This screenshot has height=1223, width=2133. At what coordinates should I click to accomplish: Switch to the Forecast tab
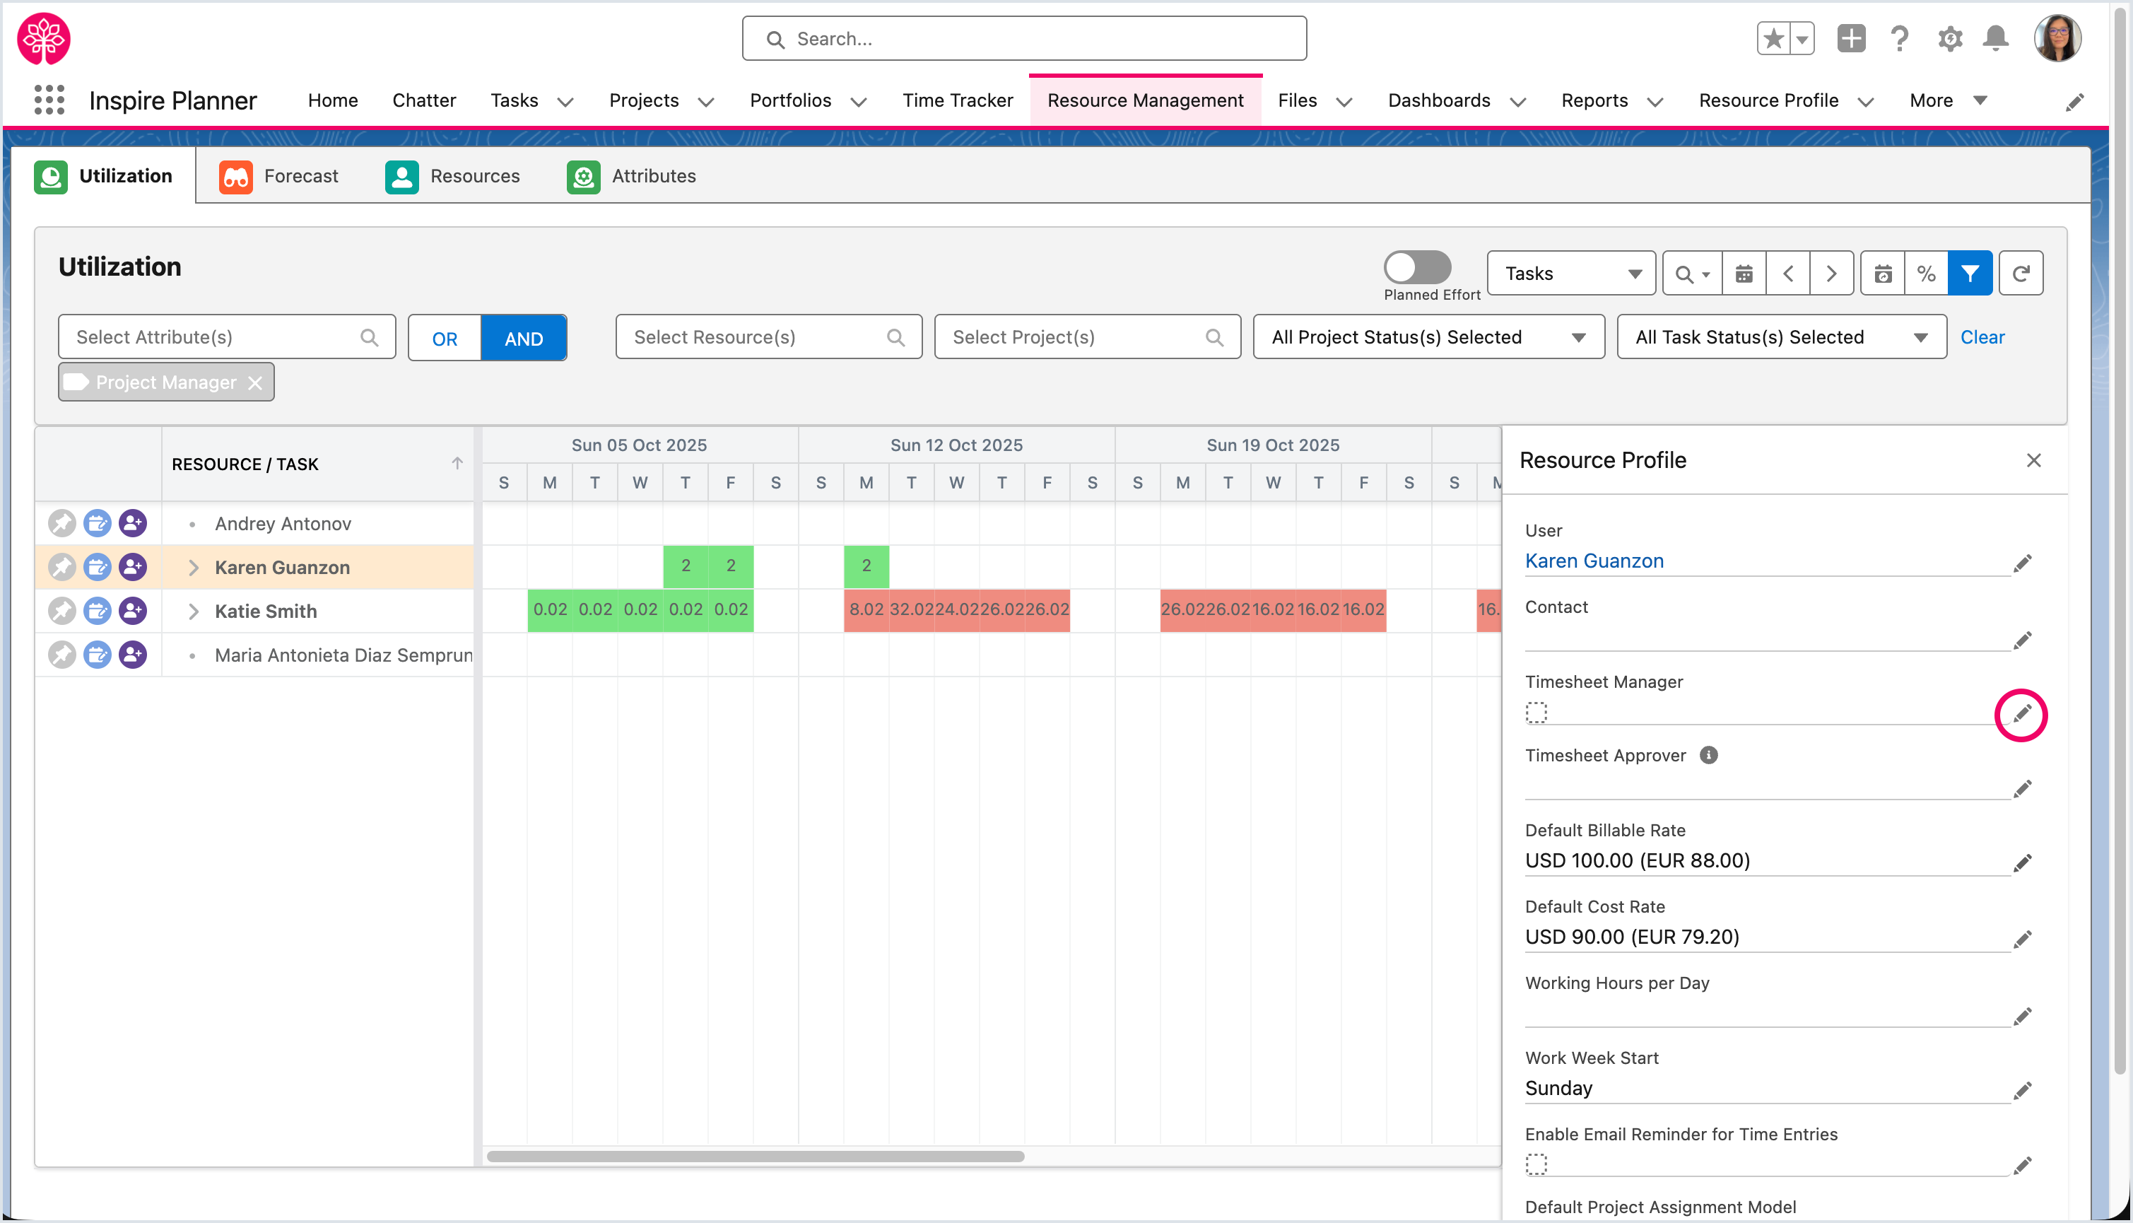280,175
